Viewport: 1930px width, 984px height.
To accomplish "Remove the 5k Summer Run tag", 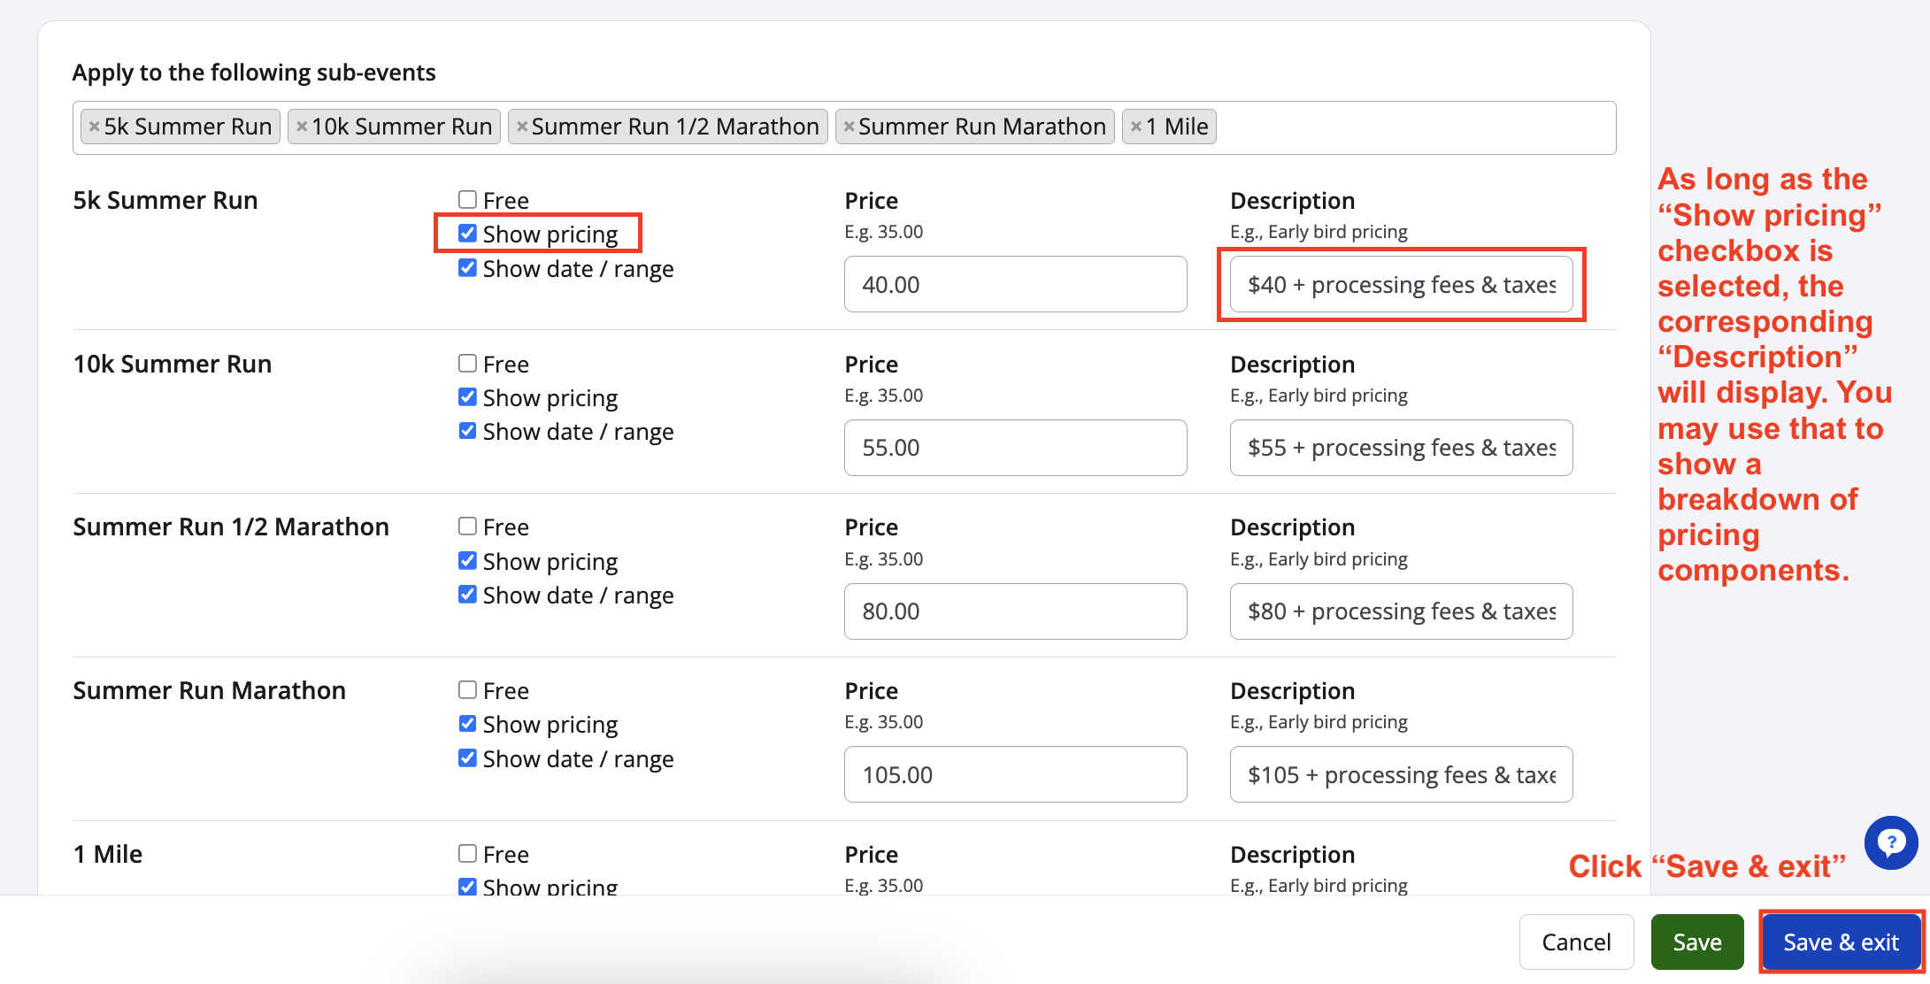I will tap(94, 127).
